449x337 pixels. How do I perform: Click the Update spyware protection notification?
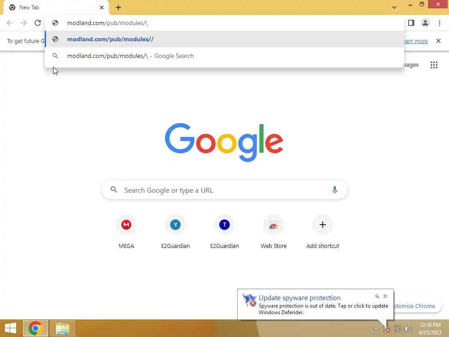click(x=315, y=305)
